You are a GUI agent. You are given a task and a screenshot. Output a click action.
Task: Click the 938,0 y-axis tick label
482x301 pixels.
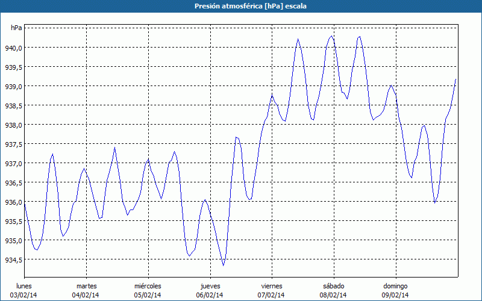(x=14, y=125)
